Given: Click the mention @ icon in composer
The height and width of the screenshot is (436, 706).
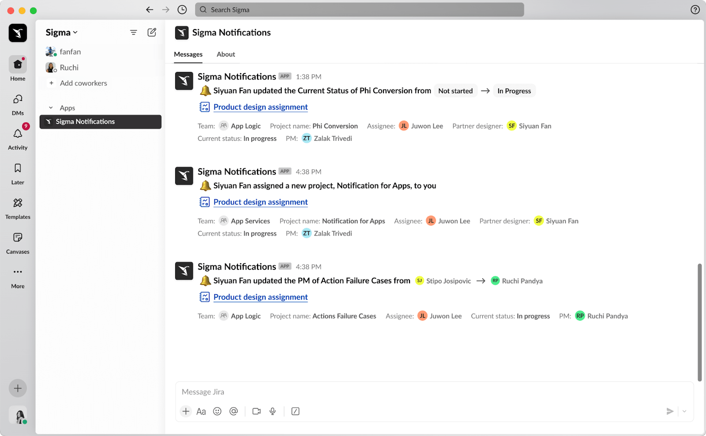Looking at the screenshot, I should [233, 411].
